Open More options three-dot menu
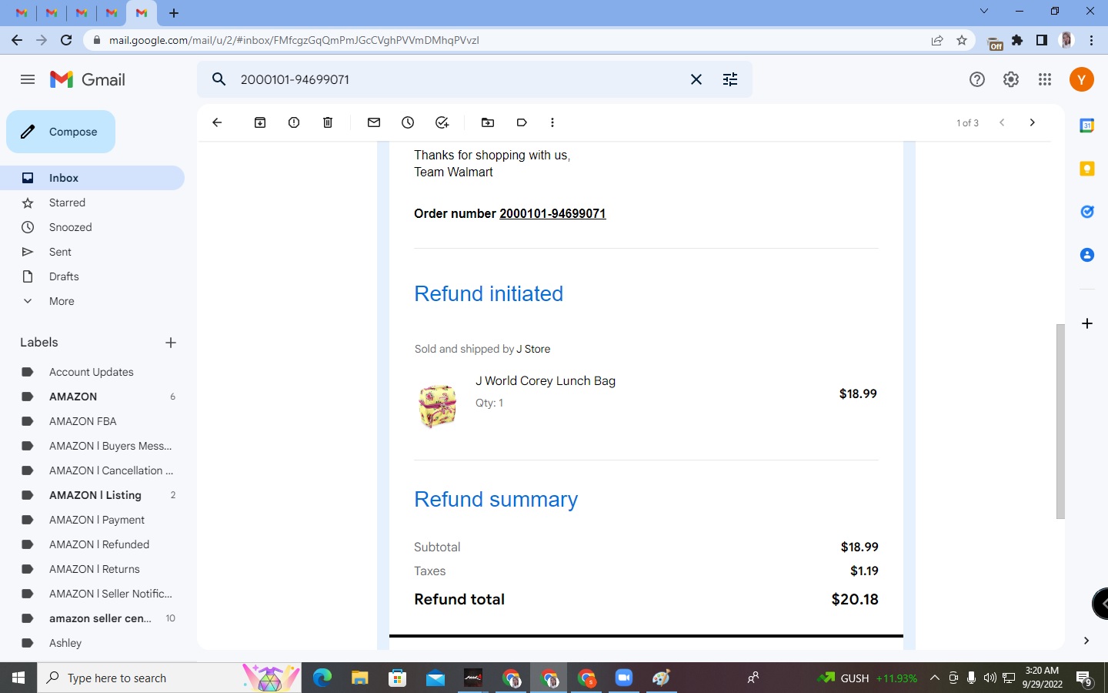Viewport: 1108px width, 693px height. pos(552,122)
